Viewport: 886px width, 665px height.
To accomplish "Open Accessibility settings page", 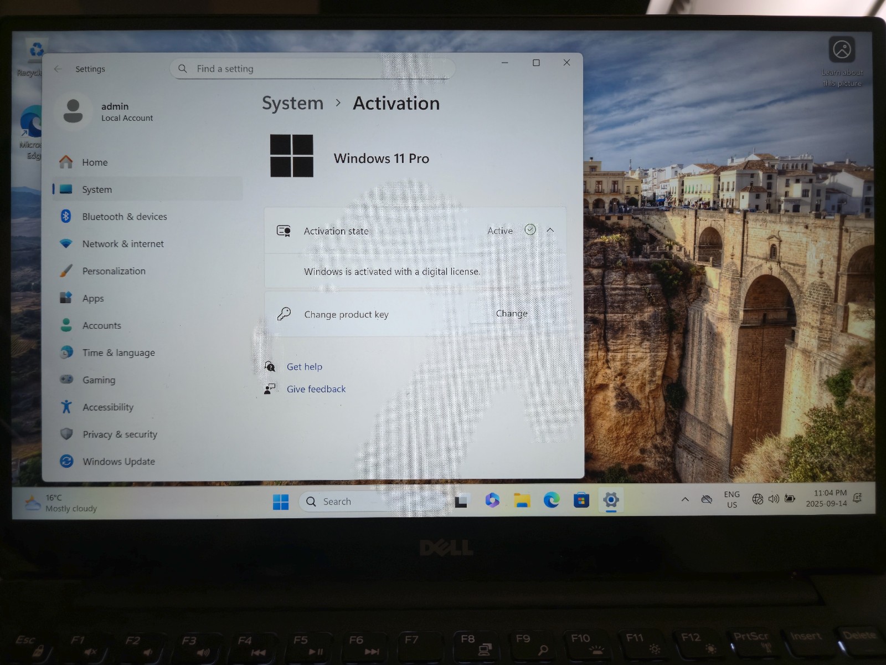I will (148, 407).
